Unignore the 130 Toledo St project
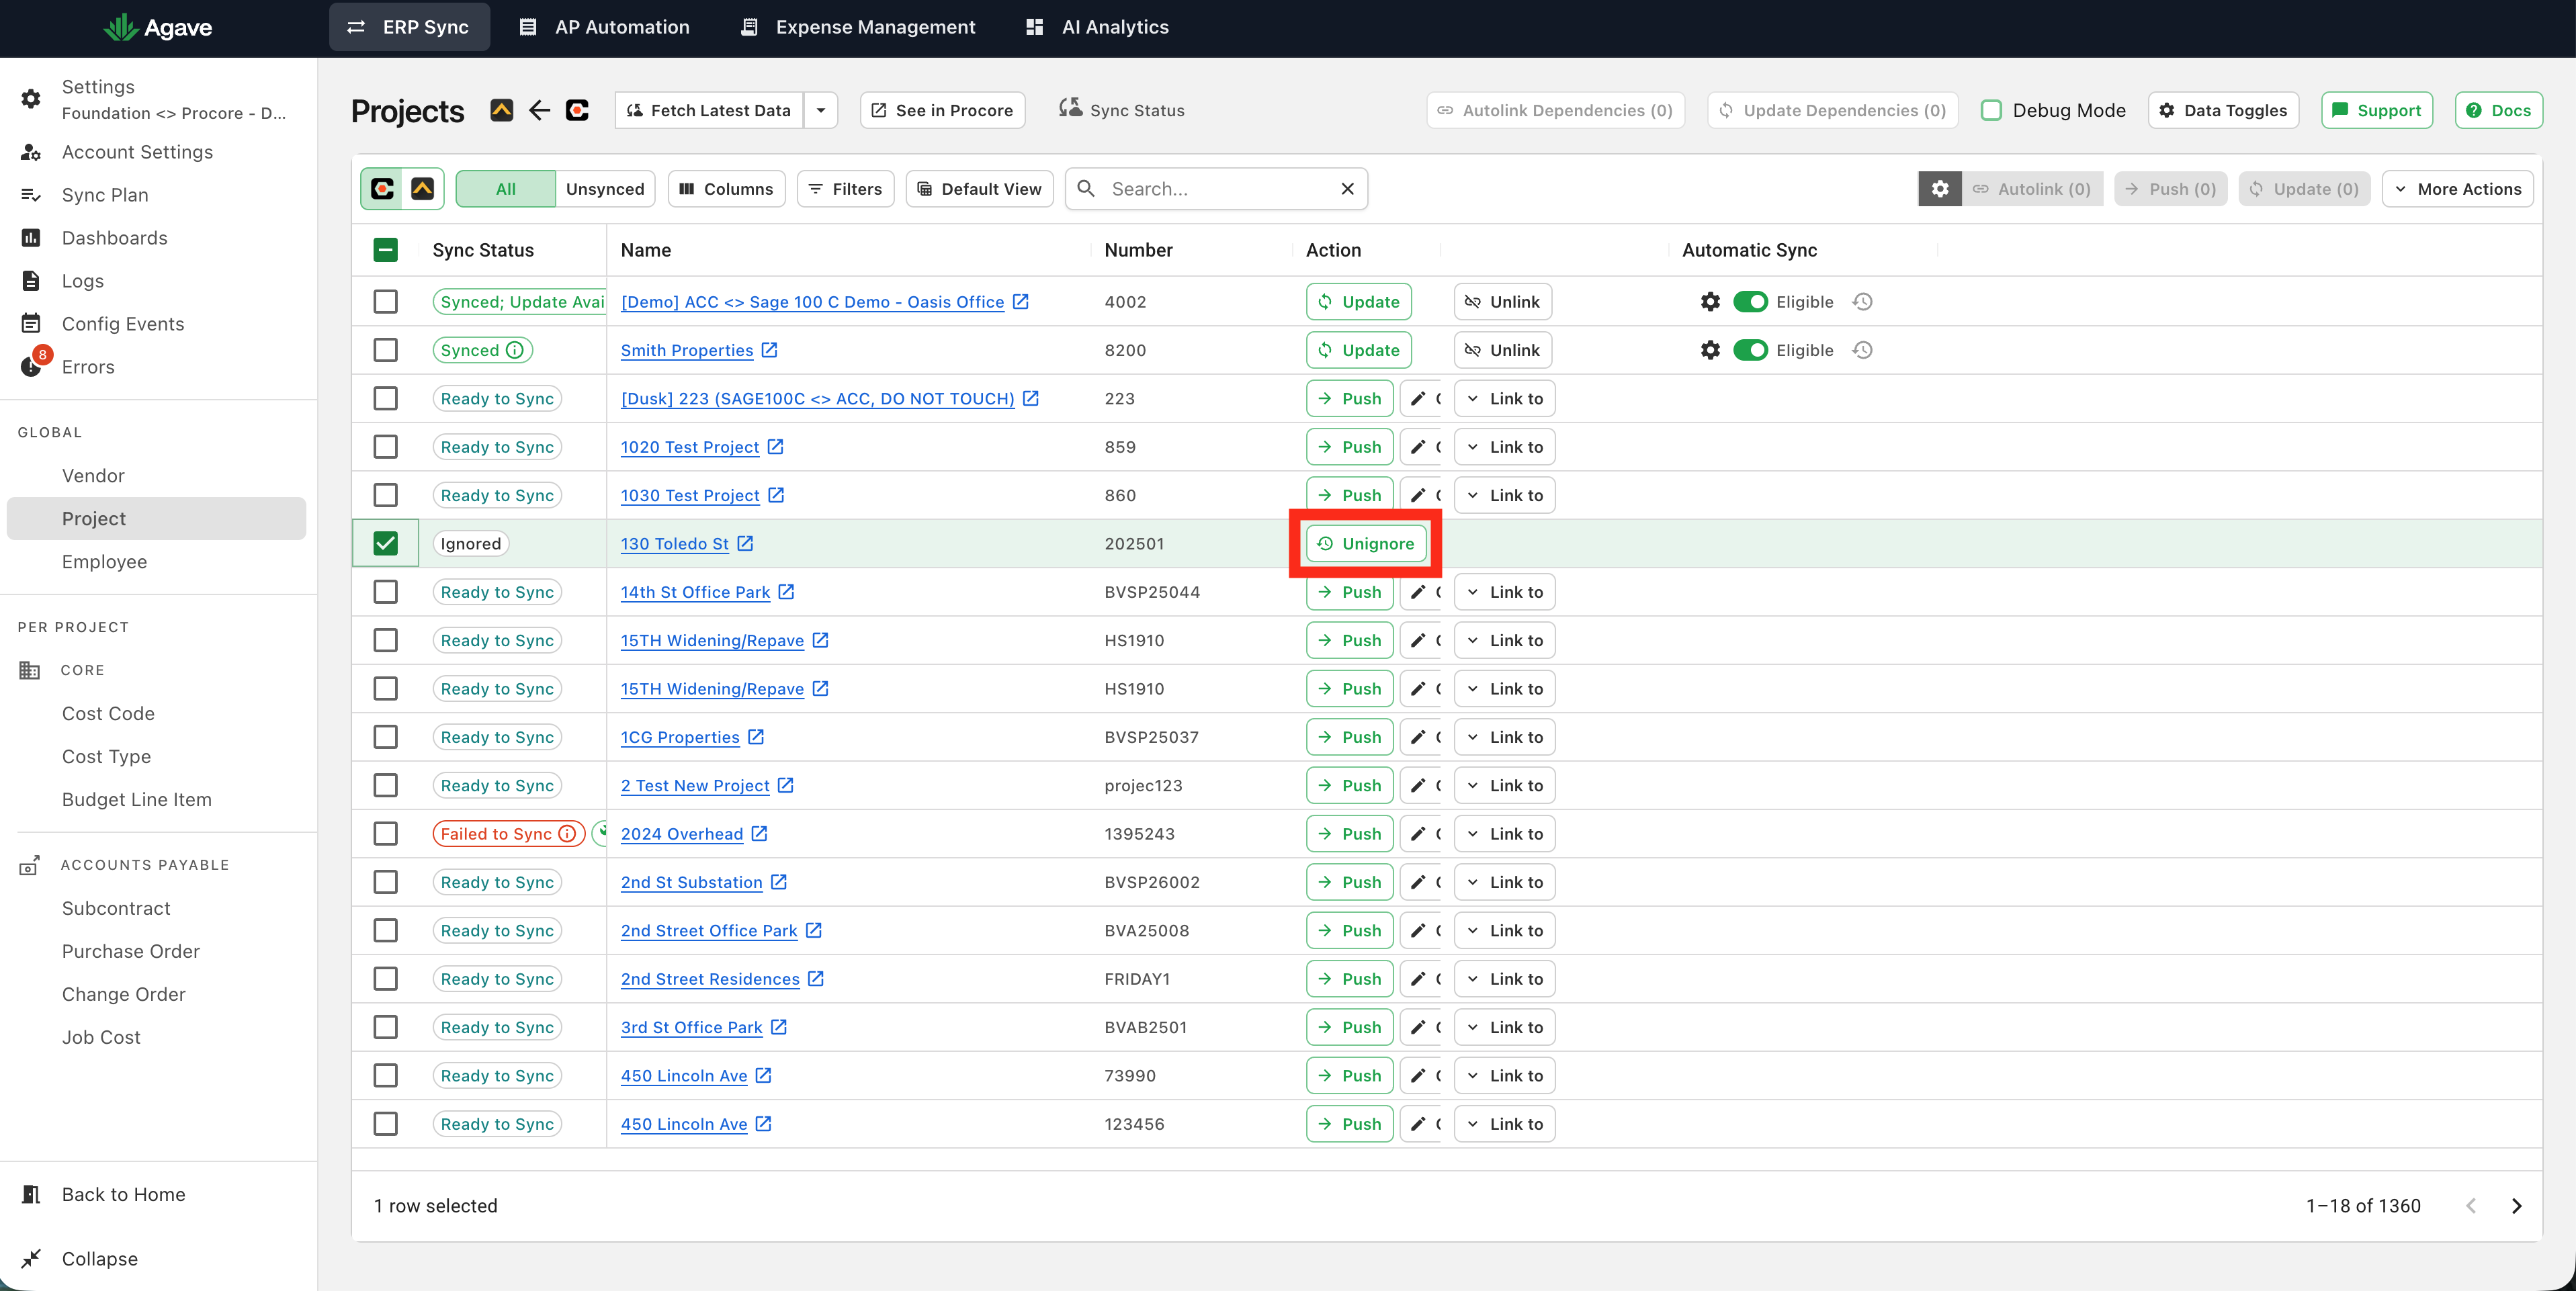 click(1366, 543)
